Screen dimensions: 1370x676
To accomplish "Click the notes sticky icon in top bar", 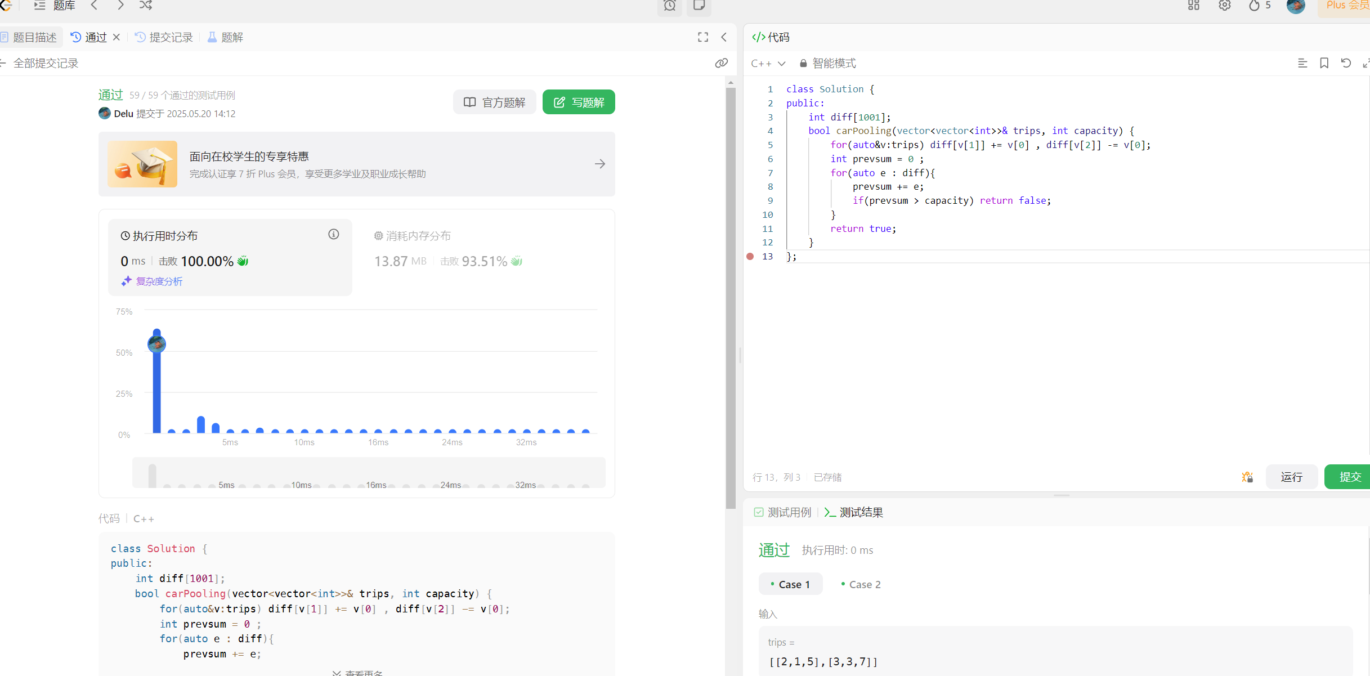I will pyautogui.click(x=699, y=6).
